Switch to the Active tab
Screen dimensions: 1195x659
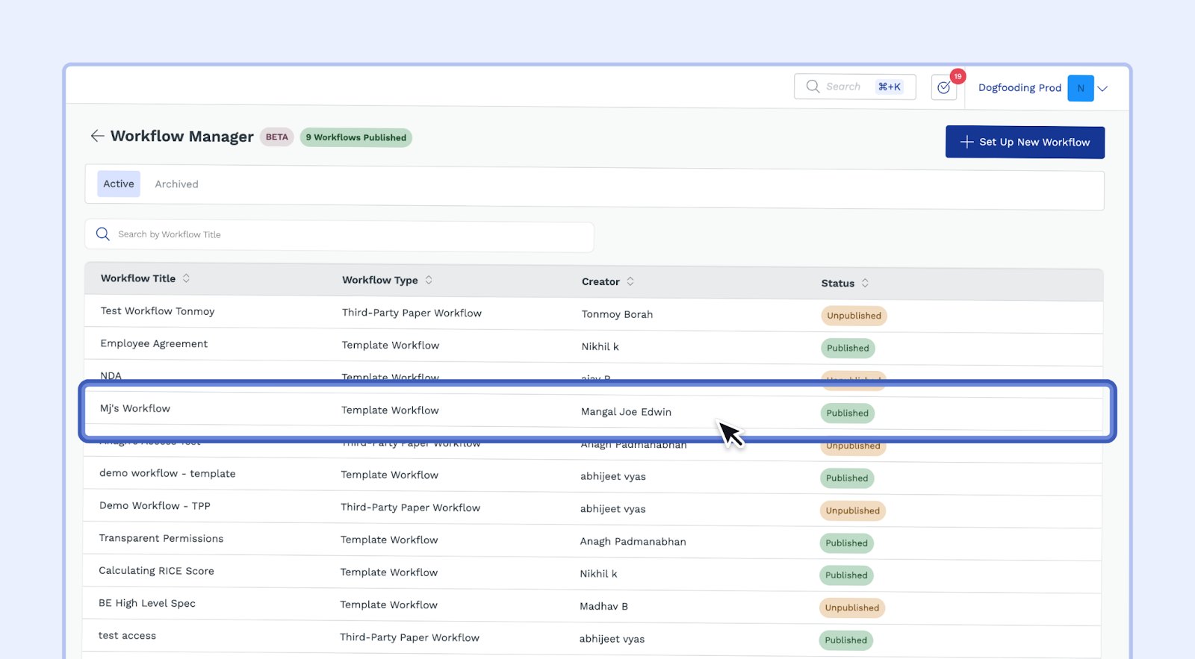point(119,184)
